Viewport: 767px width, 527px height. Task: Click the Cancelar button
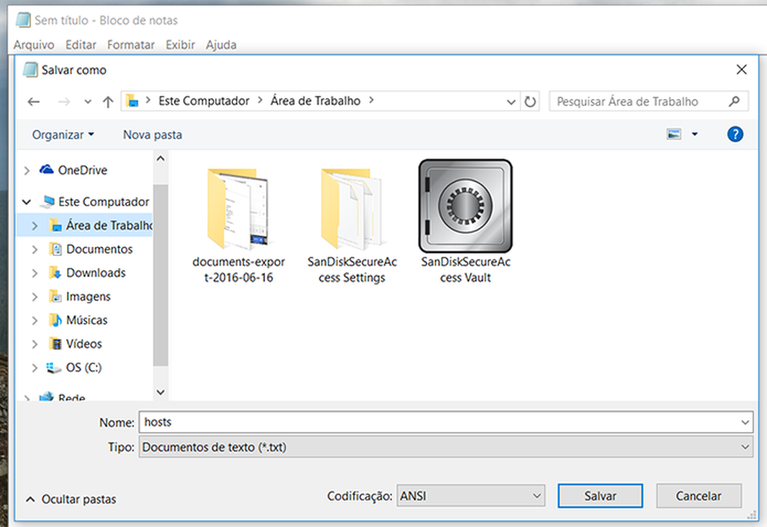pyautogui.click(x=698, y=496)
